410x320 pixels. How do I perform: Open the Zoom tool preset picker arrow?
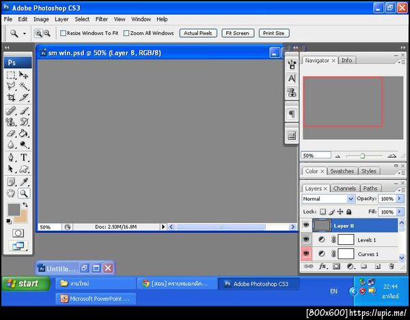25,33
